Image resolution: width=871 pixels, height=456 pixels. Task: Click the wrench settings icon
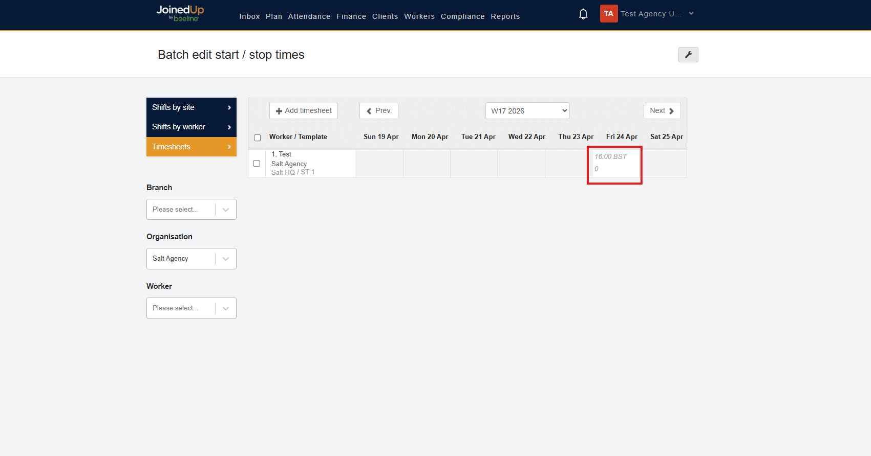point(688,55)
